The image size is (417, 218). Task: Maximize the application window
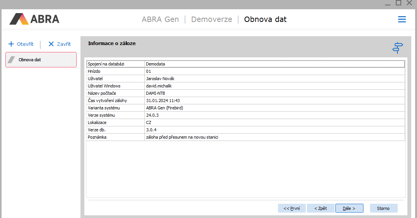[x=399, y=3]
